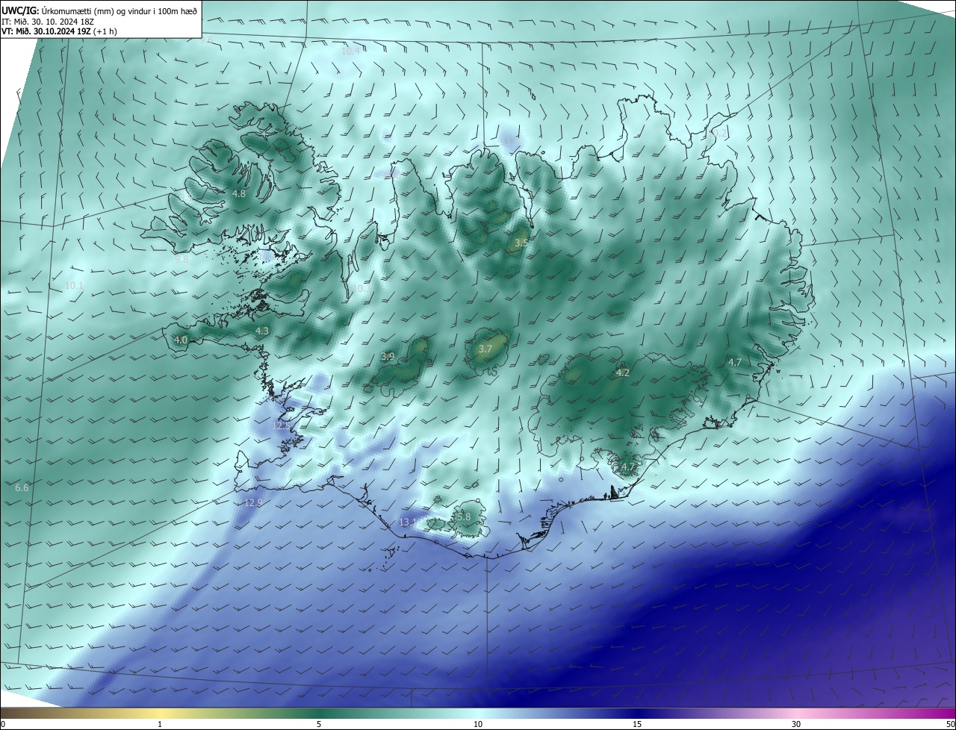Screen dimensions: 956x730
Task: Click the 50 label on the color scale
Action: tap(950, 724)
